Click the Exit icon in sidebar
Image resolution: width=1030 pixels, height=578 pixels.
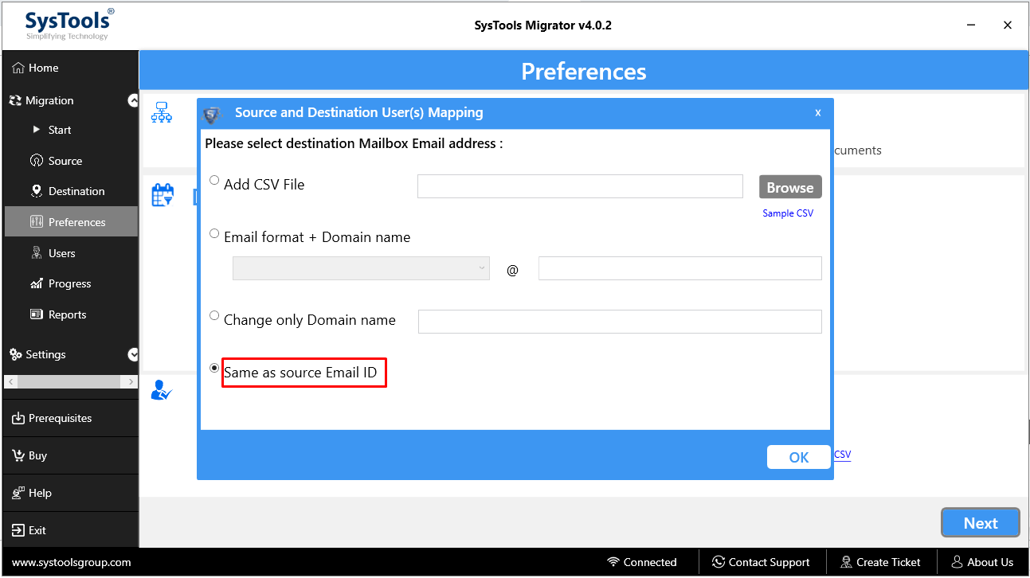pyautogui.click(x=18, y=530)
